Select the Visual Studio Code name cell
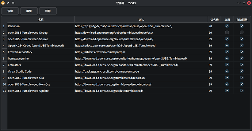 (41, 71)
